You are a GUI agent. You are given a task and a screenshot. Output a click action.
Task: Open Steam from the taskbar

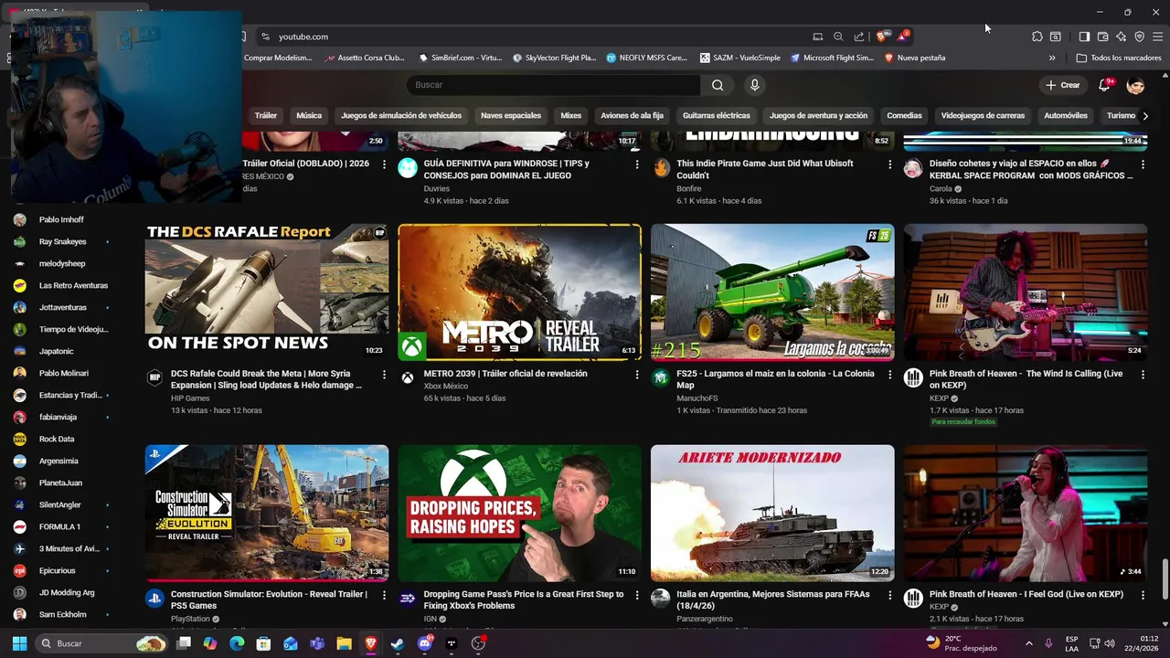[x=398, y=643]
